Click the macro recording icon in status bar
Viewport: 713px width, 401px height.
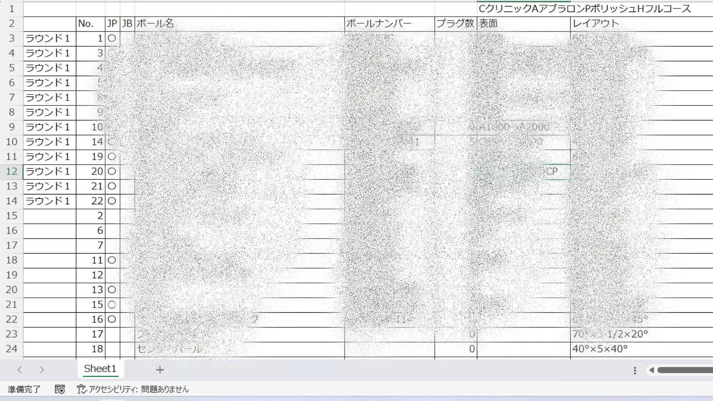[60, 389]
